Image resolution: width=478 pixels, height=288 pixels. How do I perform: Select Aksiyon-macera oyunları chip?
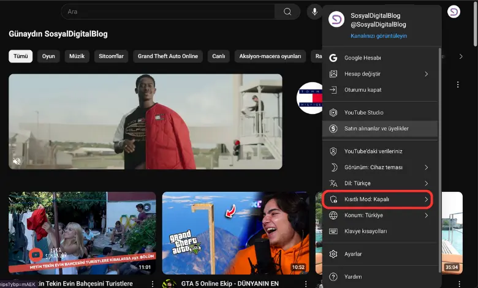[270, 56]
